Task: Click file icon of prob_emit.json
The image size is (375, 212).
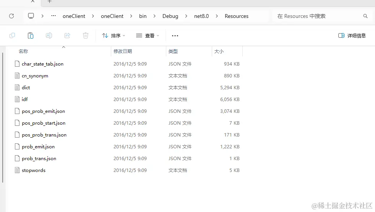Action: (17, 146)
